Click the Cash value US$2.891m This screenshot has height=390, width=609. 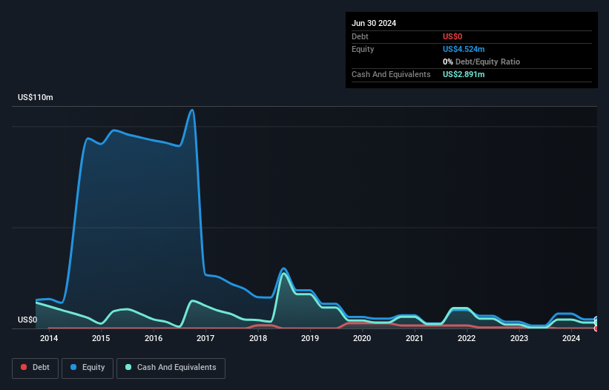464,74
